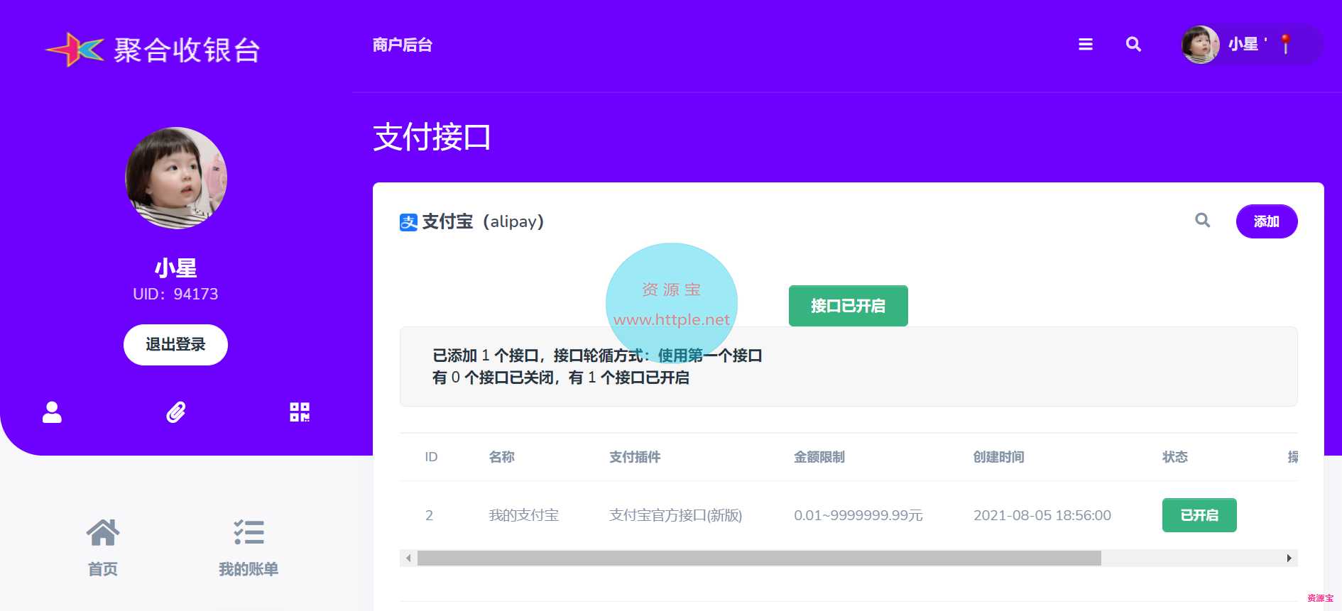Open the sidebar paperclip icon
This screenshot has height=611, width=1342.
pyautogui.click(x=176, y=412)
